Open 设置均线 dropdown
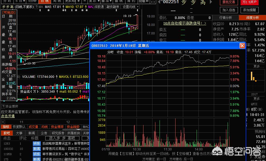Image resolution: width=266 pixels, height=161 pixels. click(x=130, y=7)
